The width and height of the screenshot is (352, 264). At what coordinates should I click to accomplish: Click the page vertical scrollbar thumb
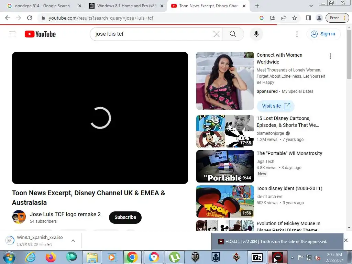[349, 55]
